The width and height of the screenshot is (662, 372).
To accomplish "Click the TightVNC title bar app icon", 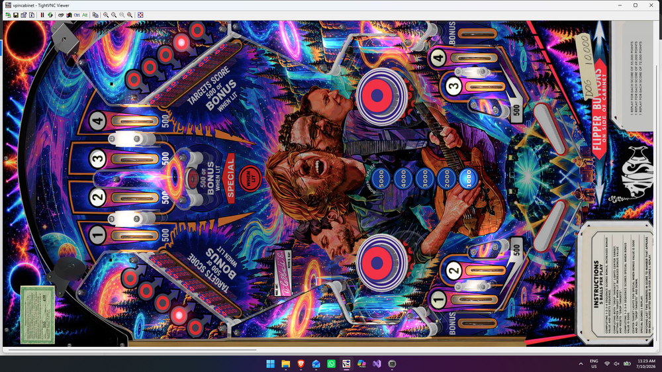I will (x=8, y=5).
